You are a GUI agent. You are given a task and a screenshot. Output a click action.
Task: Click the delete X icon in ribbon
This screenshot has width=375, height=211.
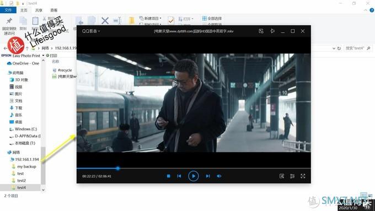pyautogui.click(x=105, y=20)
